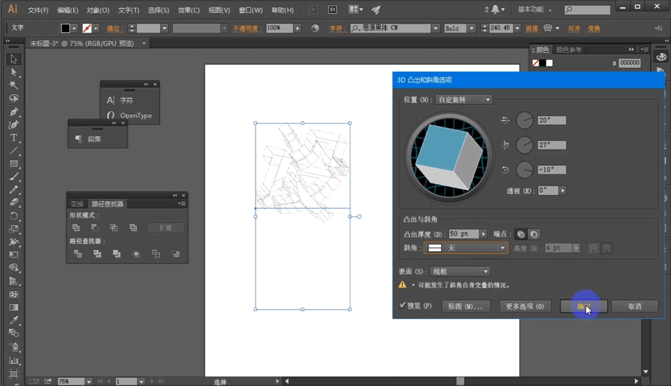Expand the 斜角 bevel dropdown
671x386 pixels.
(x=466, y=249)
